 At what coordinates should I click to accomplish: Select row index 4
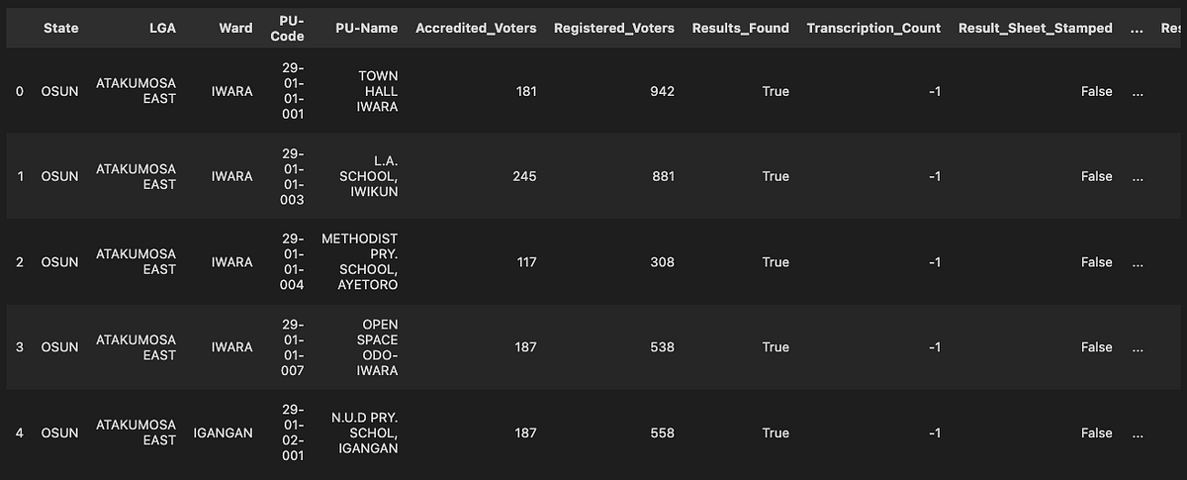20,432
